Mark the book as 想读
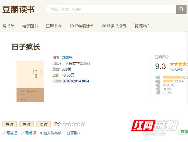Image resolution: width=188 pixels, height=142 pixels. (10, 124)
